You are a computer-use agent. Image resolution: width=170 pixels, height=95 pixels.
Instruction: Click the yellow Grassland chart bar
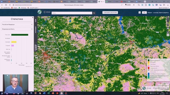tap(14, 42)
